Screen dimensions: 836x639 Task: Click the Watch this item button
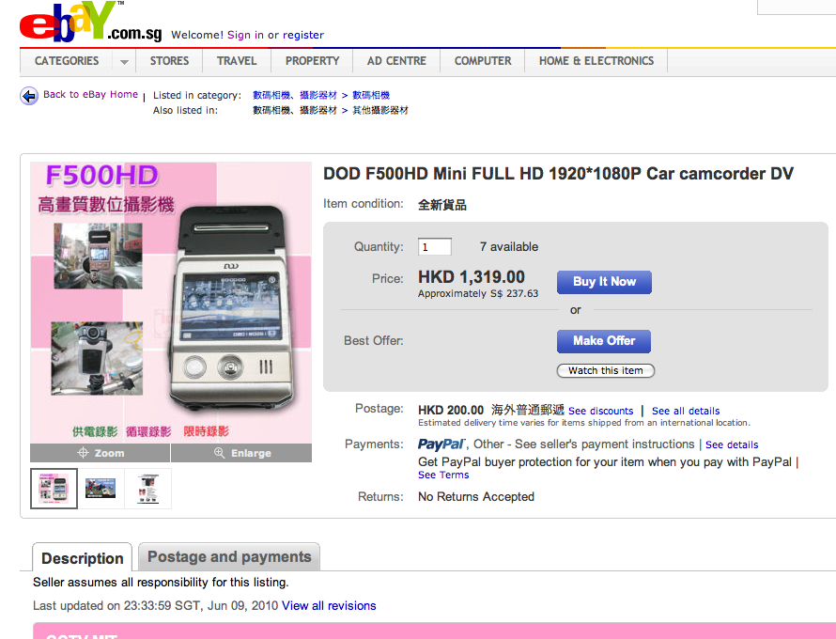pyautogui.click(x=605, y=370)
